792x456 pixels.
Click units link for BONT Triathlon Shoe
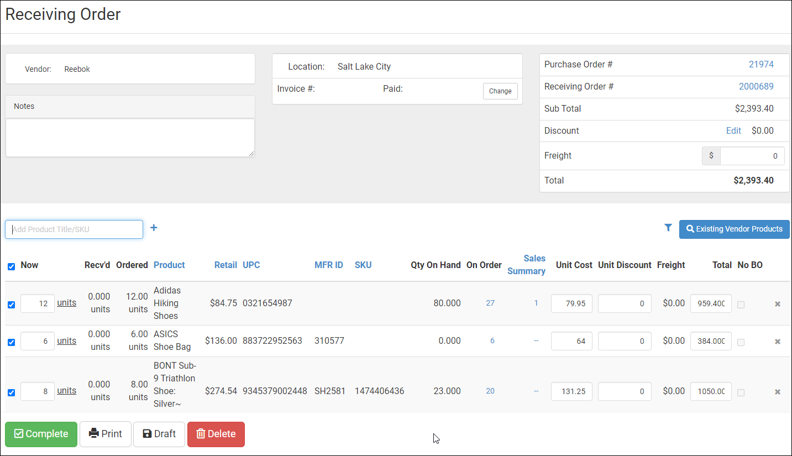67,390
